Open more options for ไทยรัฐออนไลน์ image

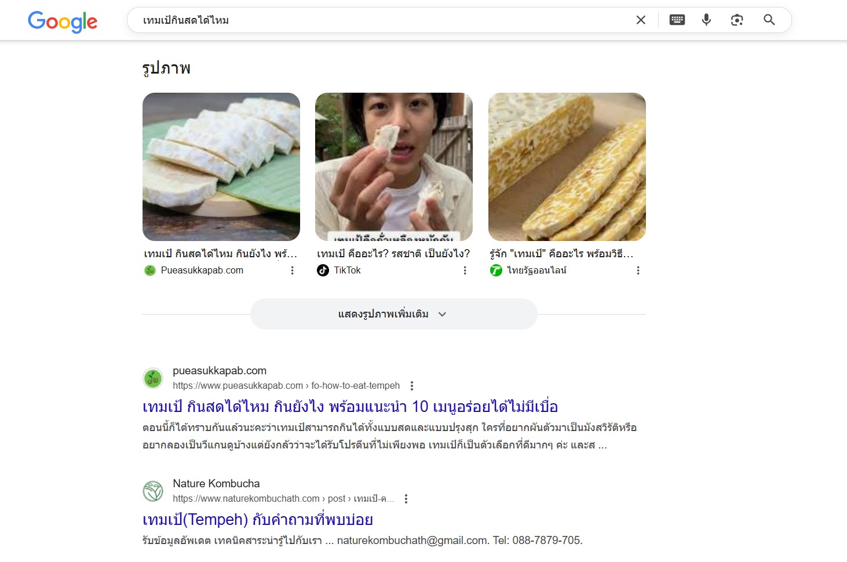click(x=638, y=271)
